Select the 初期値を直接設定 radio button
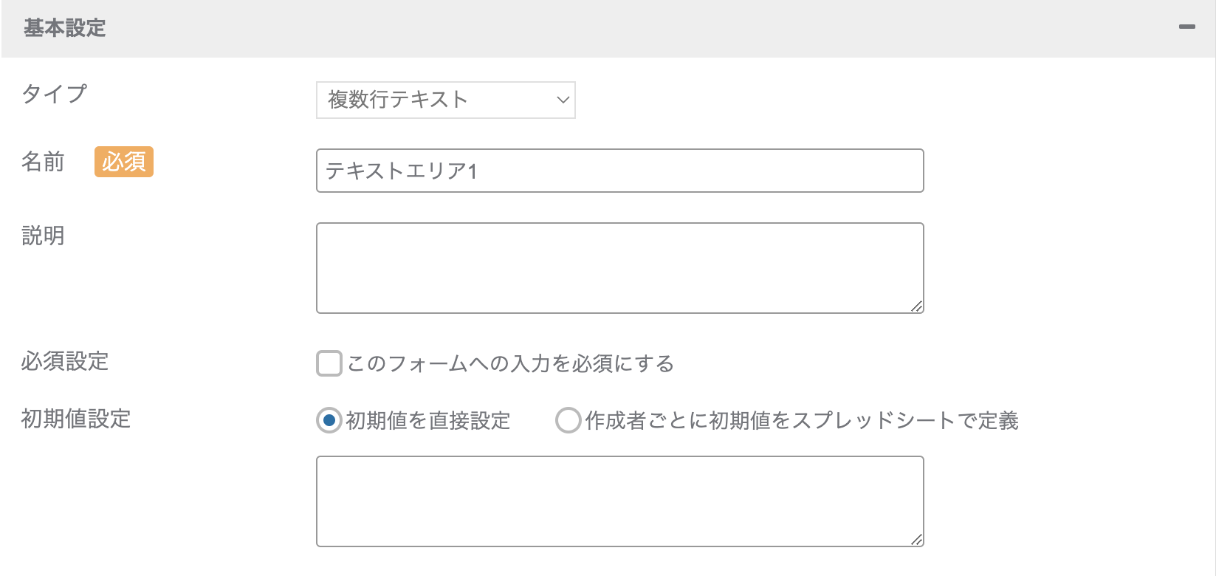Screen dimensions: 1216x576 pyautogui.click(x=329, y=420)
